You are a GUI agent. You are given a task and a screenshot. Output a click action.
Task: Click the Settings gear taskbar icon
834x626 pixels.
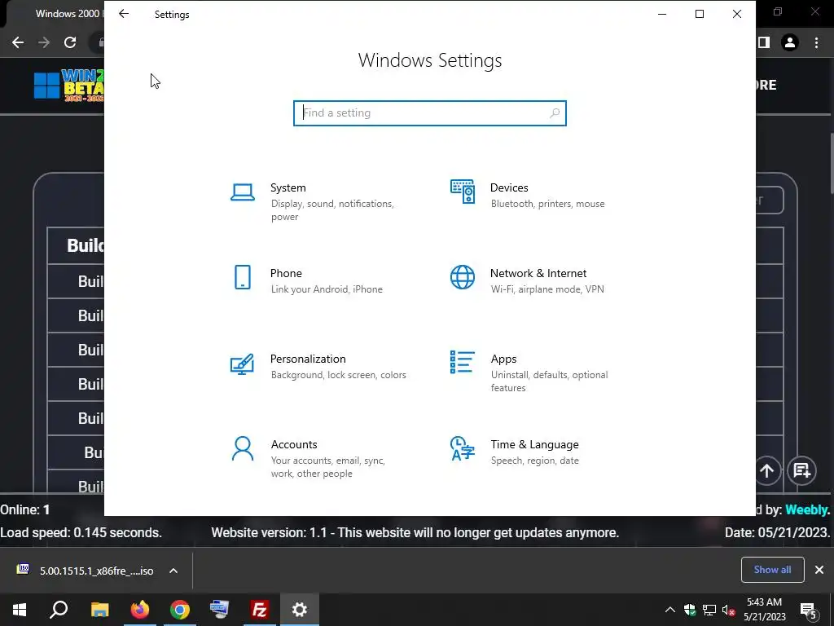(x=300, y=610)
